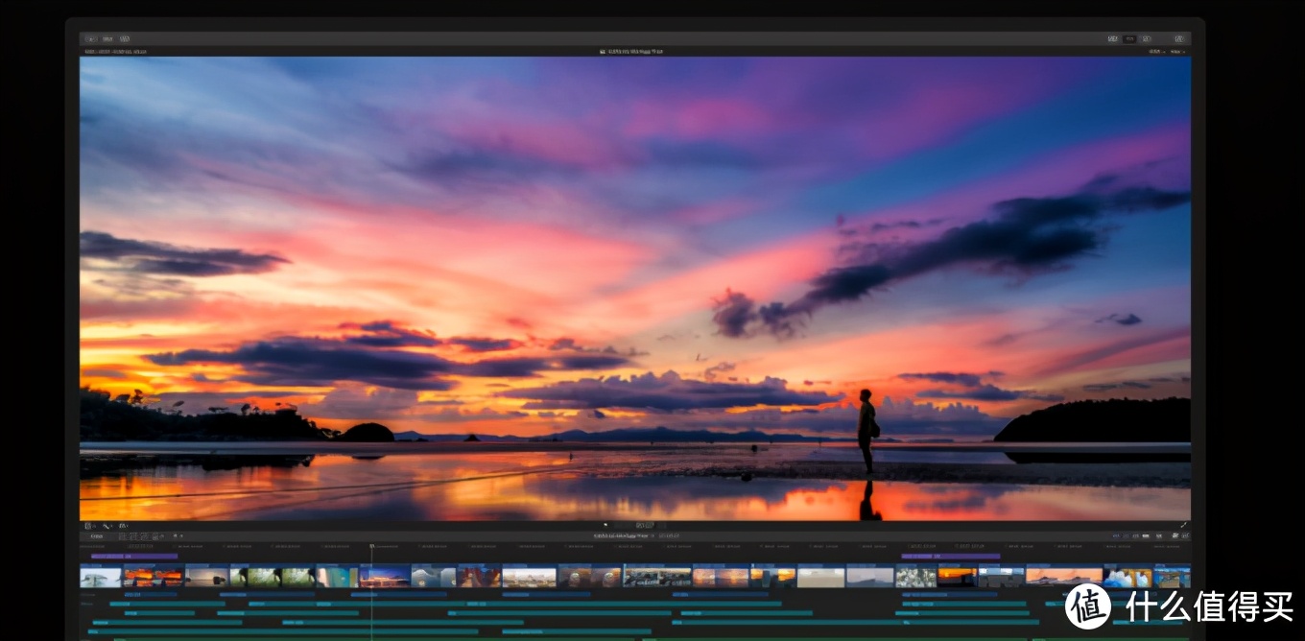Click the fullscreen viewer arrows icon
The height and width of the screenshot is (641, 1305).
pyautogui.click(x=1183, y=525)
